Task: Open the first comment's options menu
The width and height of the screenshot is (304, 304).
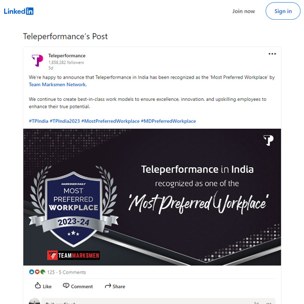Action: click(x=269, y=302)
